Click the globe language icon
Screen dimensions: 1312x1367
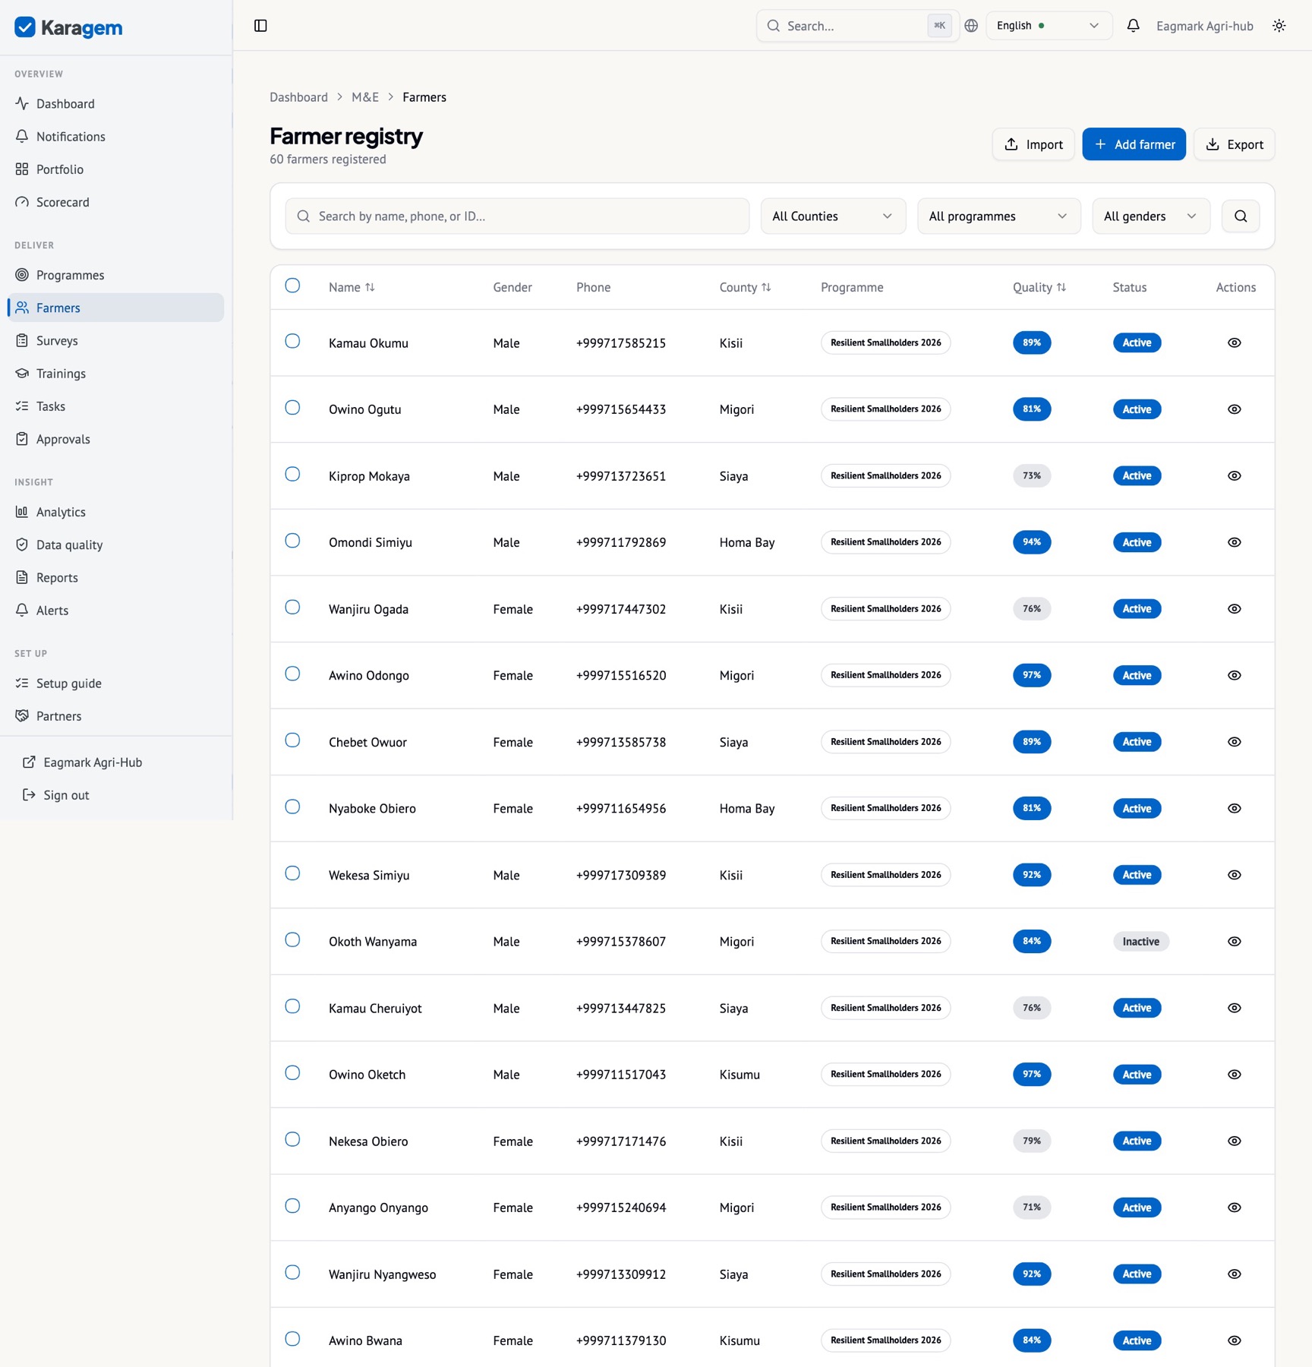click(970, 26)
